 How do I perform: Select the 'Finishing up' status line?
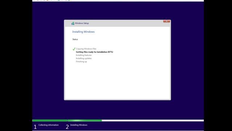(x=81, y=61)
